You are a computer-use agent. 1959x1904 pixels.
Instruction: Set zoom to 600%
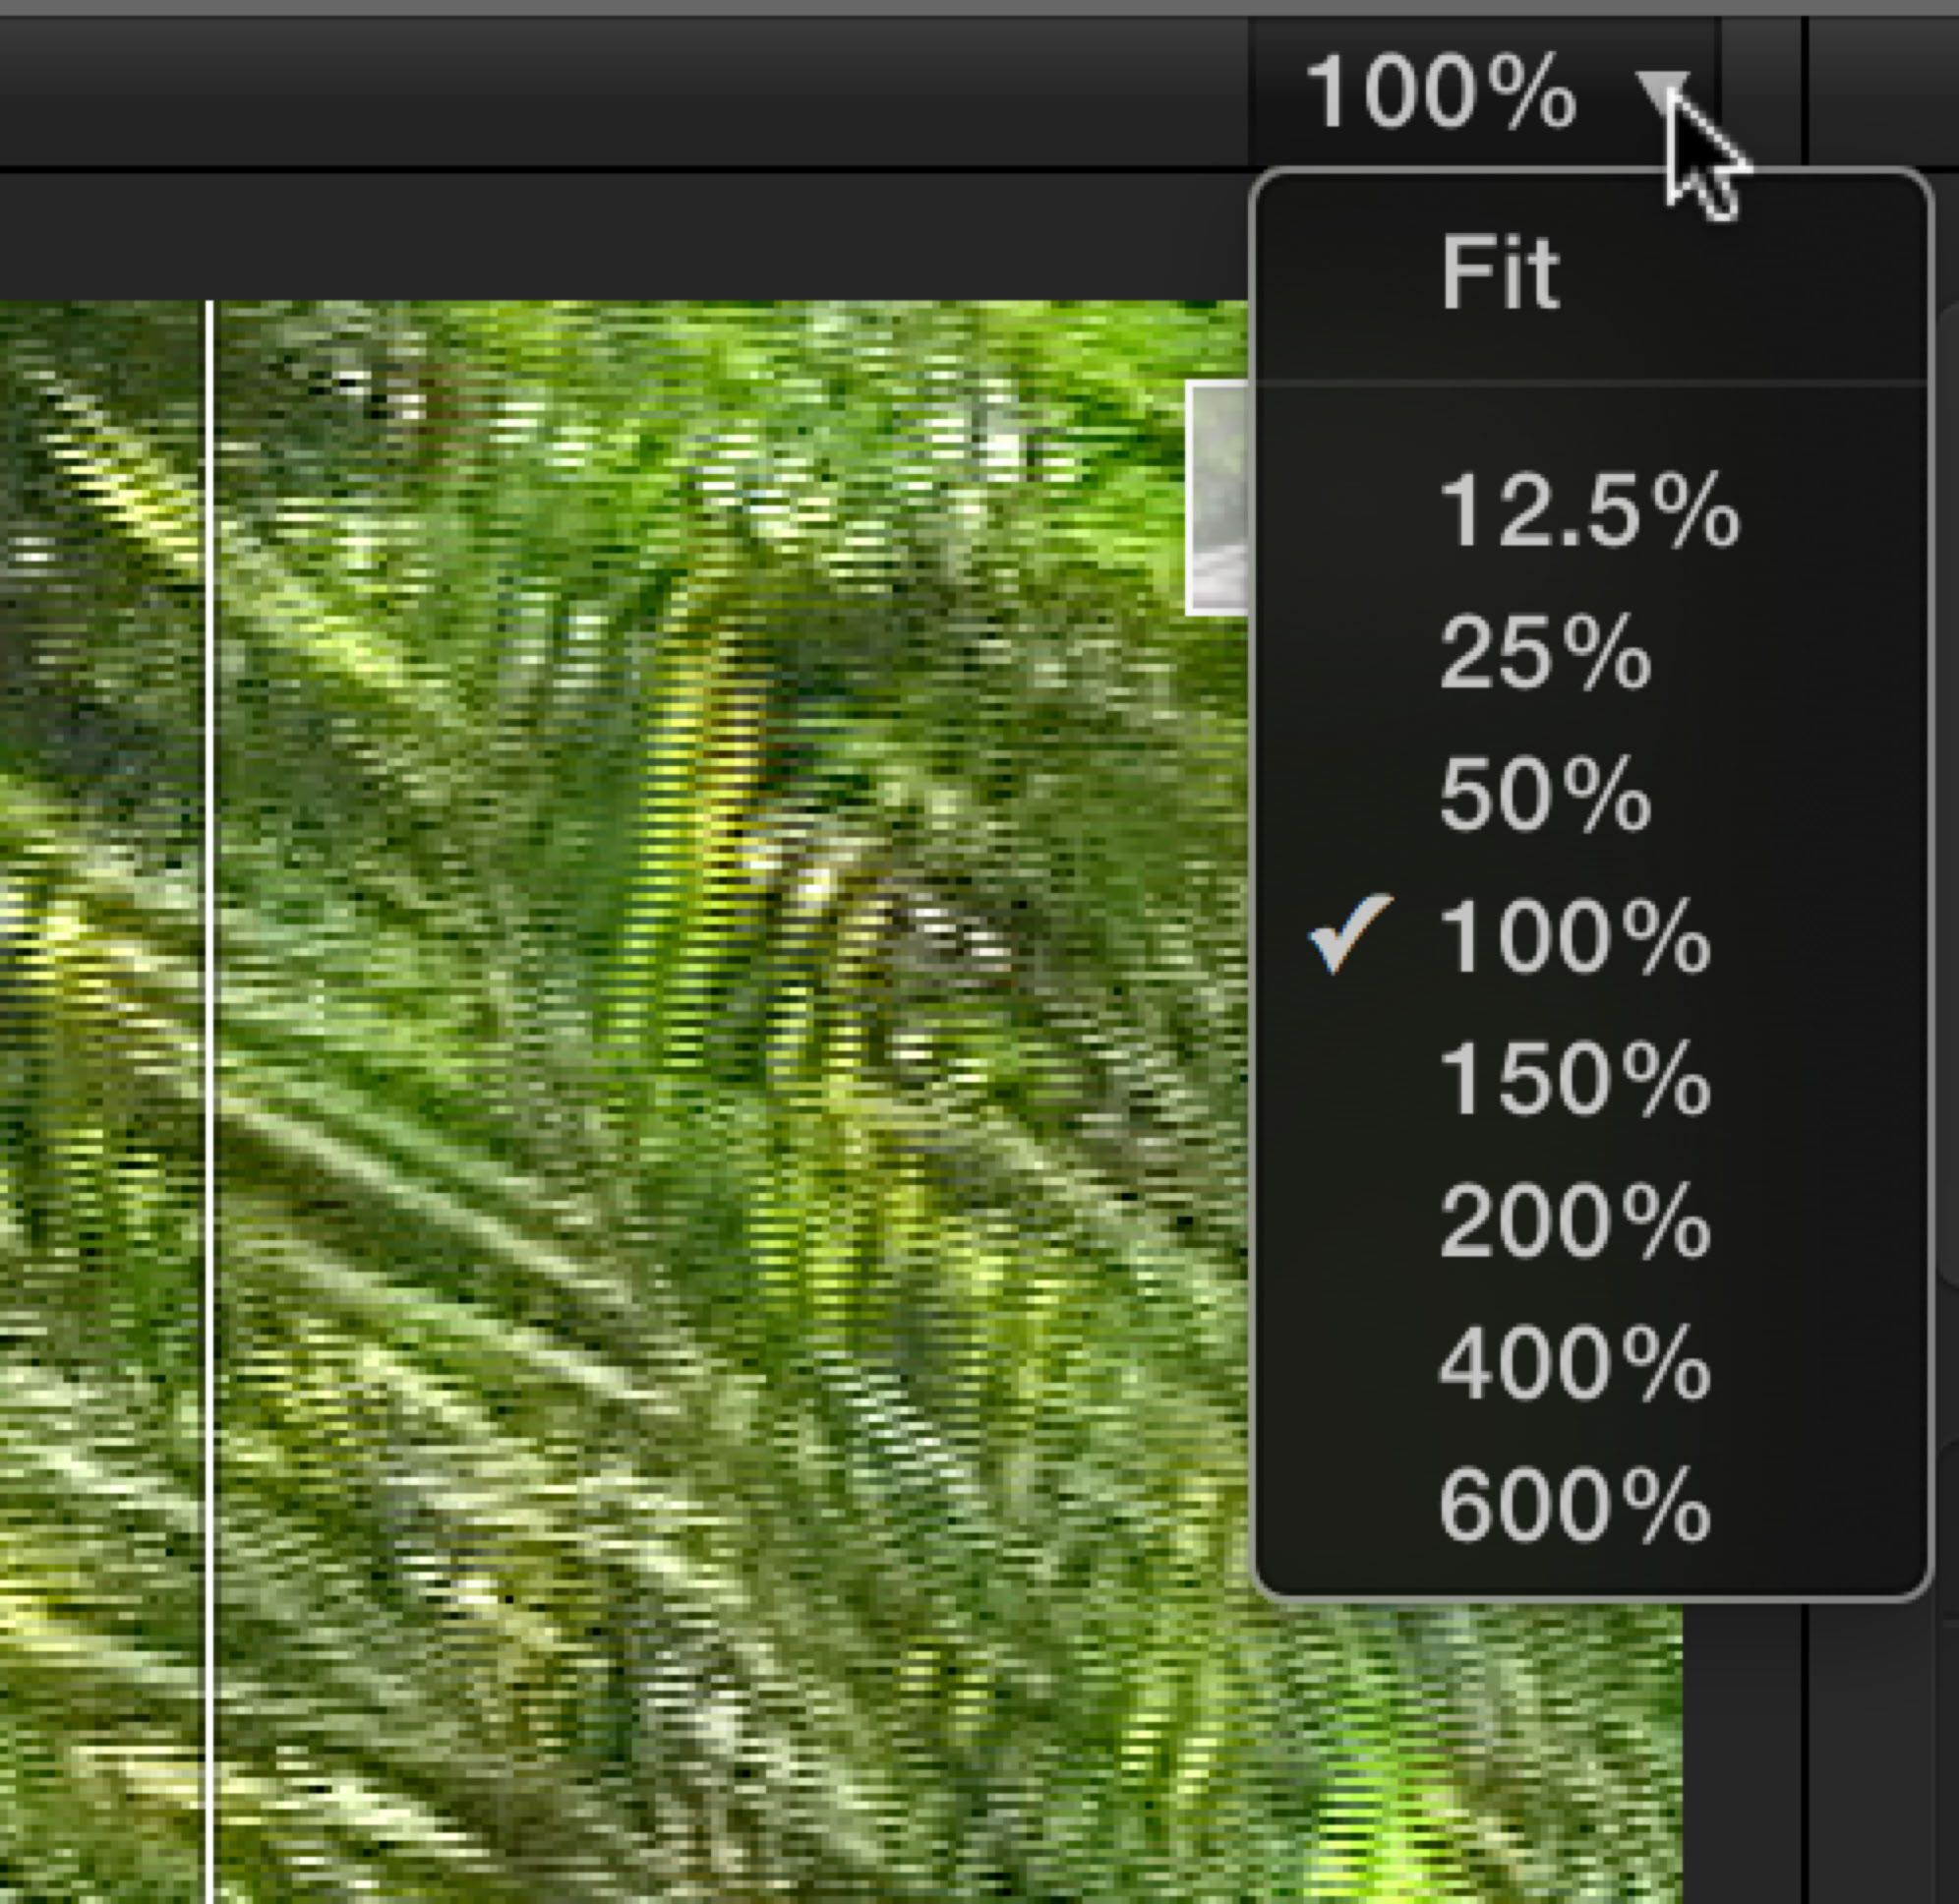pos(1574,1505)
